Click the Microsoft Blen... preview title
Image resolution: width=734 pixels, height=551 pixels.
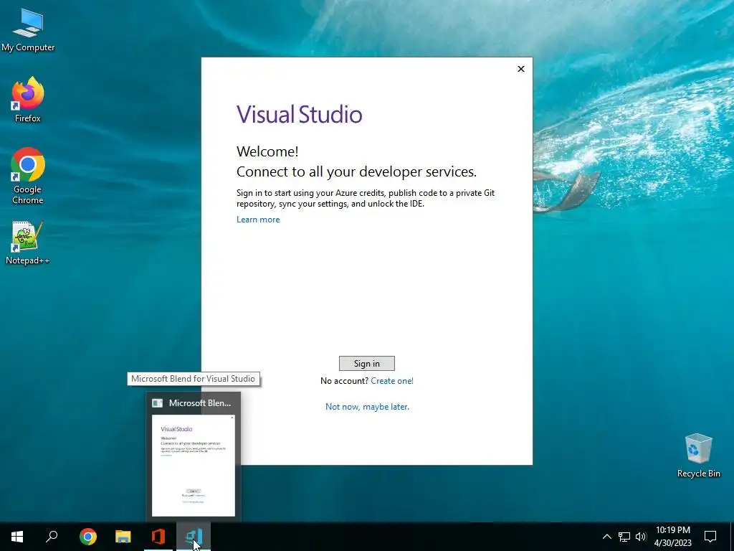point(199,403)
